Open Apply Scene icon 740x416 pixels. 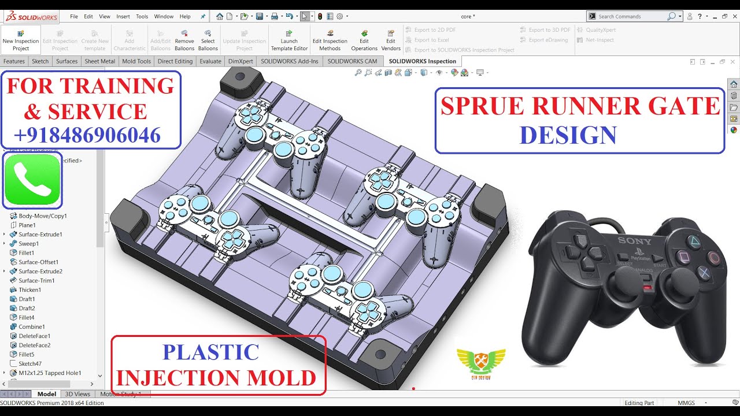(464, 72)
